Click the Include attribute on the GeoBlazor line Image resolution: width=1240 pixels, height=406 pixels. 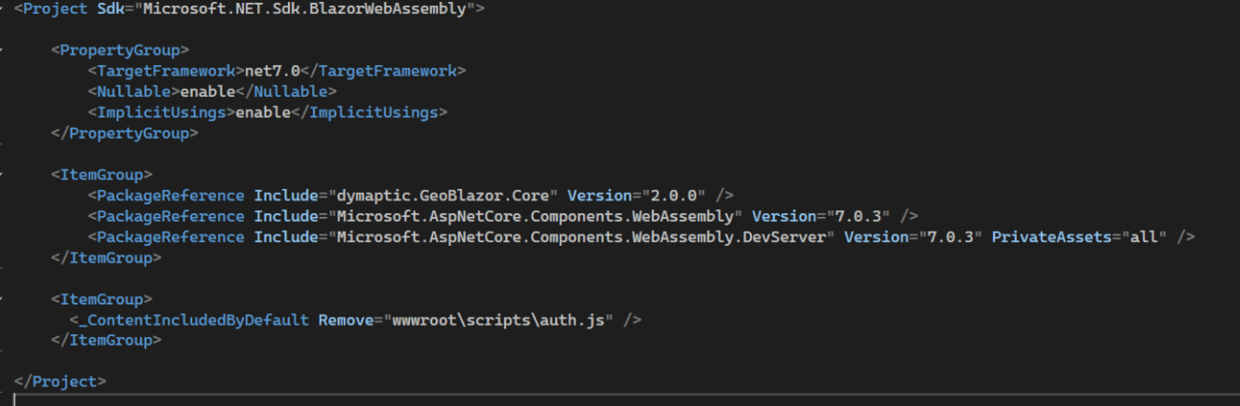click(x=286, y=196)
